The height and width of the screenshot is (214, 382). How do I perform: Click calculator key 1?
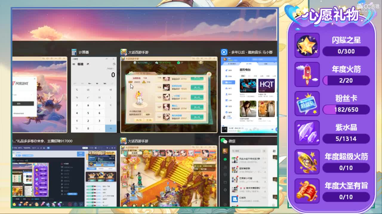77,121
